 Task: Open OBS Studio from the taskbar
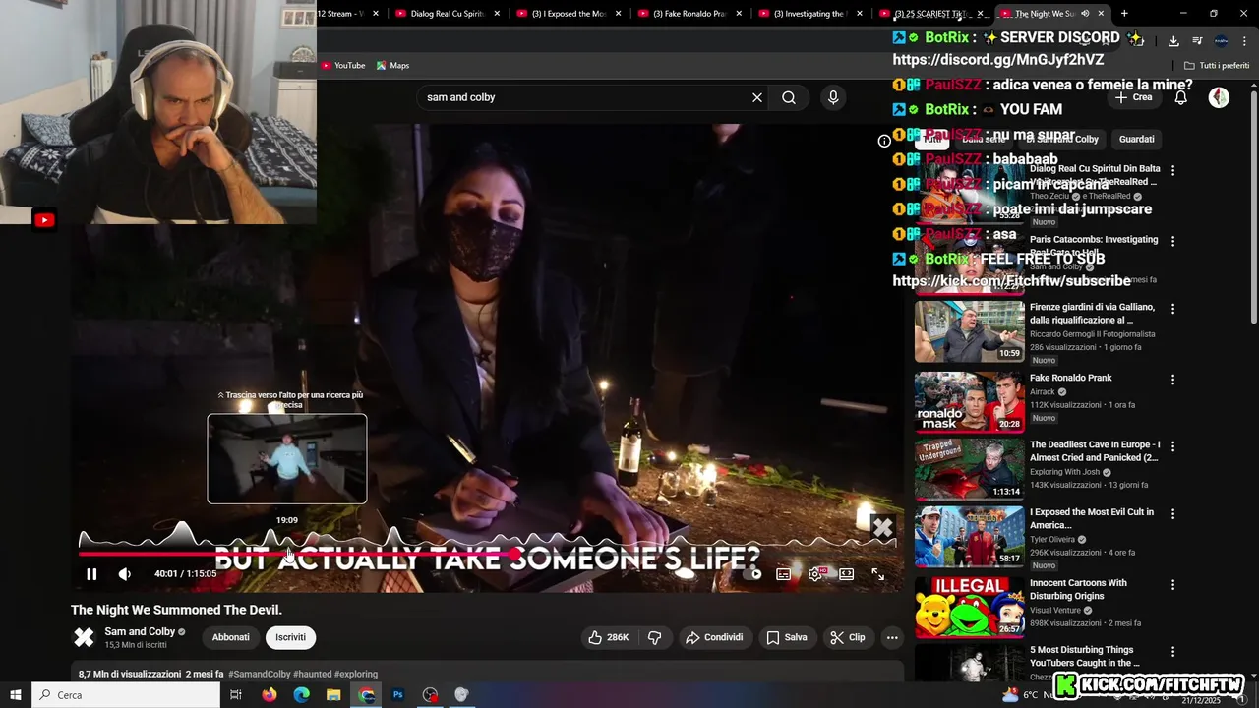point(430,695)
